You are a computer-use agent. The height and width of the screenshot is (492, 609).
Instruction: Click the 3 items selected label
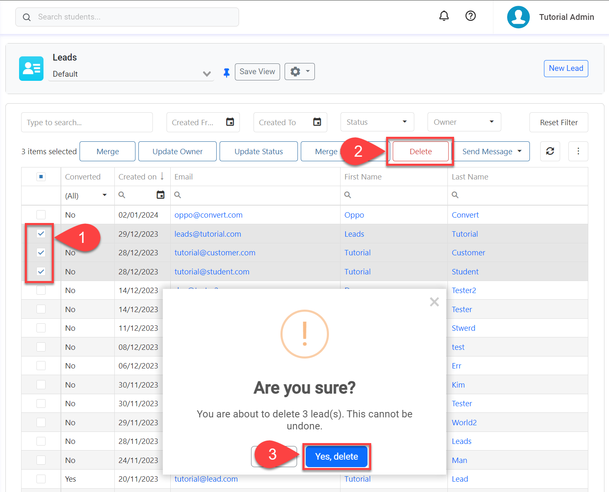pyautogui.click(x=49, y=151)
